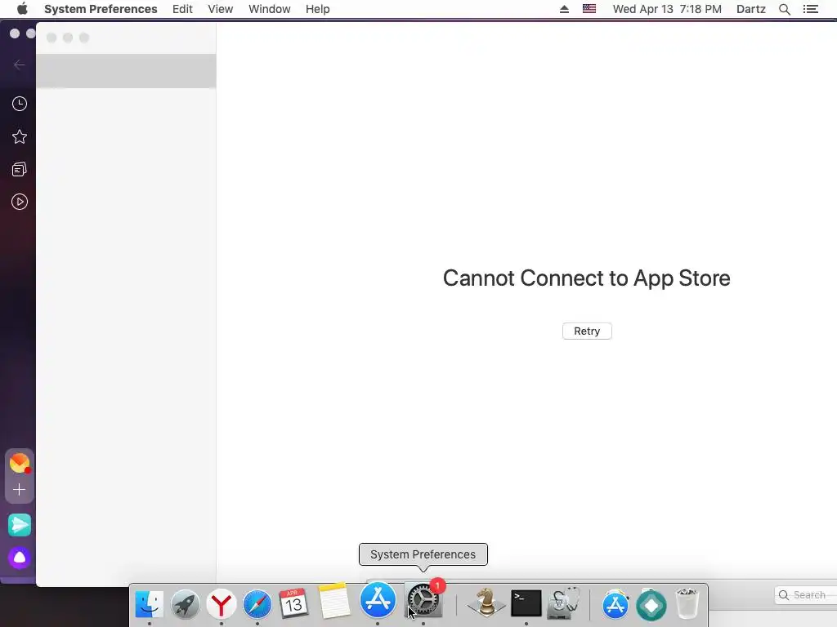The width and height of the screenshot is (837, 627).
Task: Open History clock icon in sidebar
Action: [20, 104]
